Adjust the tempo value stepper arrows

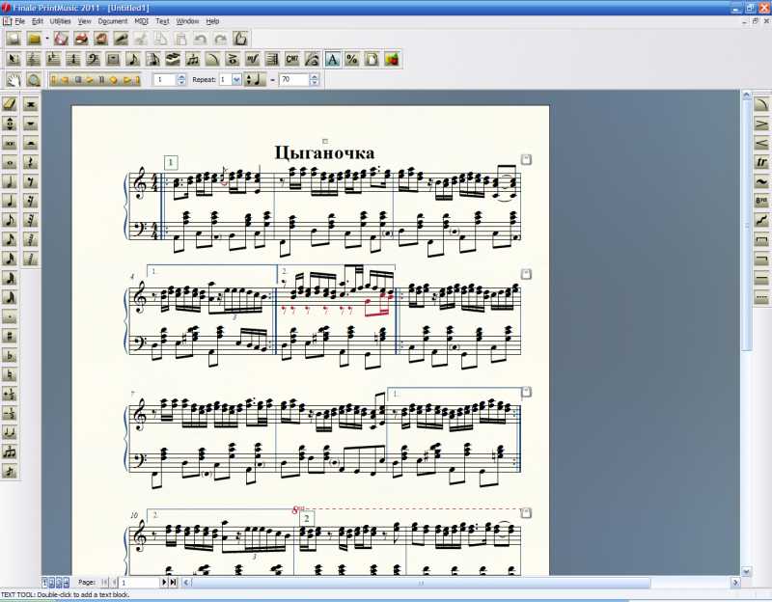pyautogui.click(x=315, y=80)
